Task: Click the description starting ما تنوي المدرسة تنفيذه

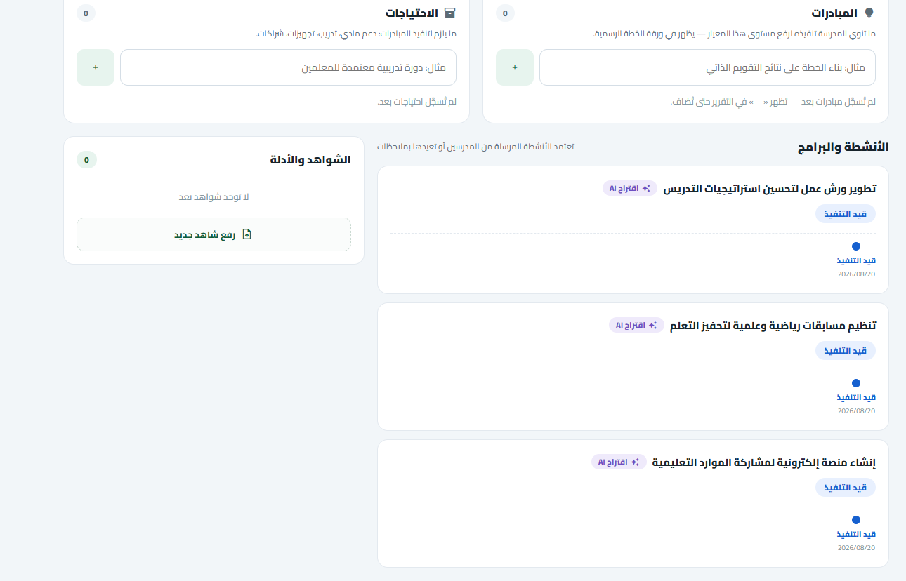Action: (x=734, y=34)
